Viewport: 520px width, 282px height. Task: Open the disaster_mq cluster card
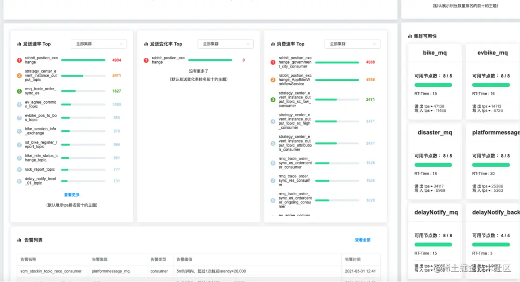(435, 161)
